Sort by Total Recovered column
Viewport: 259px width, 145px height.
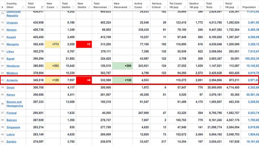pyautogui.click(x=102, y=5)
